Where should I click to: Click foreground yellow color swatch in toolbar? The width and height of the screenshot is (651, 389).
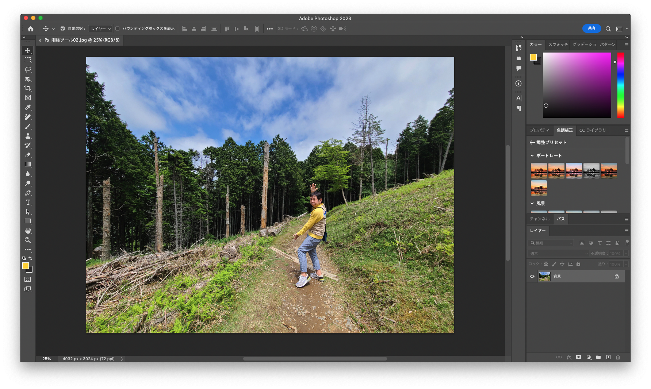(x=25, y=266)
